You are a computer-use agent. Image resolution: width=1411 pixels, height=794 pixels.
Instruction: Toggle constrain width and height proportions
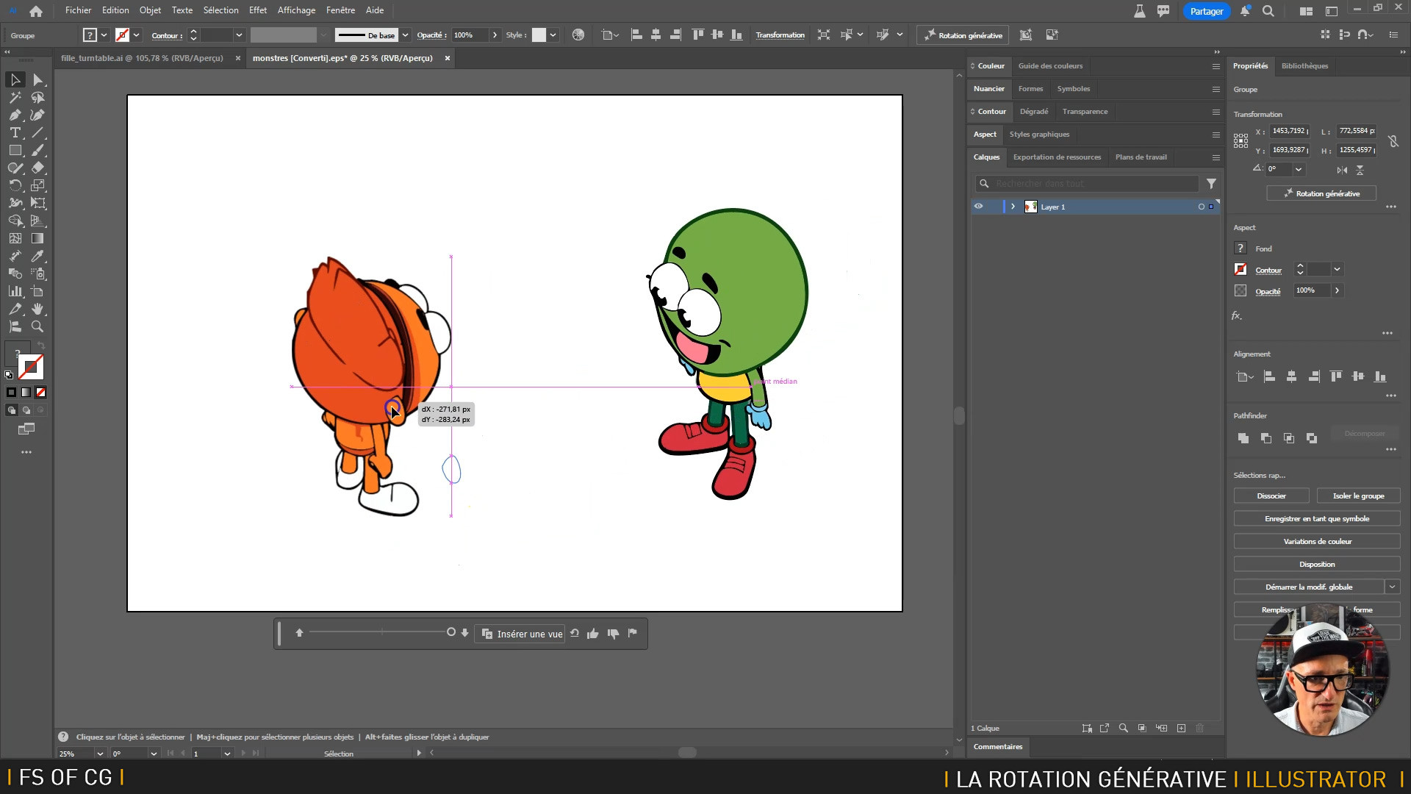click(x=1393, y=140)
